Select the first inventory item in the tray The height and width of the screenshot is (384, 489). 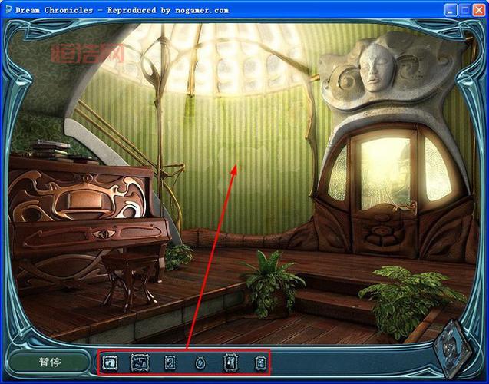coord(110,361)
